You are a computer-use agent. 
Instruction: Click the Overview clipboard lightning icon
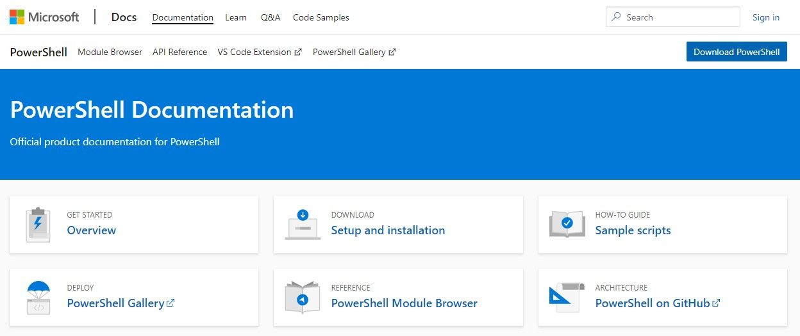[38, 225]
